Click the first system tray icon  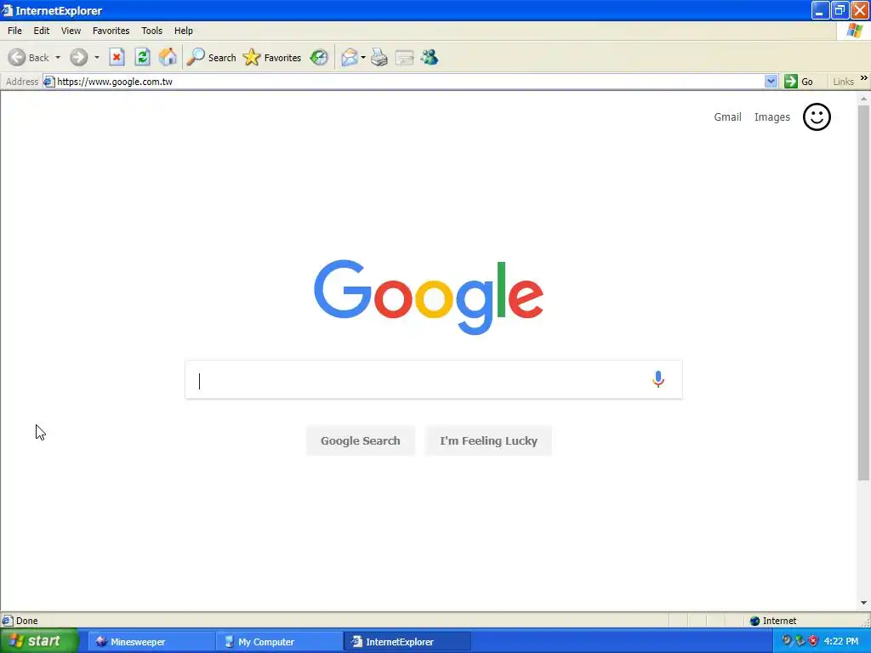coord(787,641)
